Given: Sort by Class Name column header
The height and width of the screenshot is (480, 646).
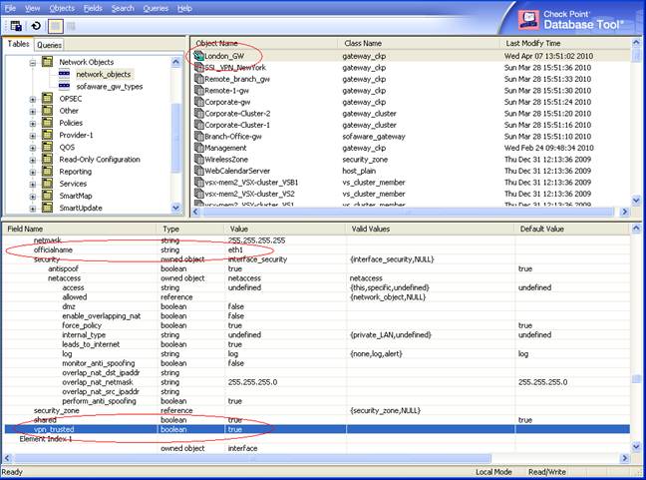Looking at the screenshot, I should click(x=419, y=43).
